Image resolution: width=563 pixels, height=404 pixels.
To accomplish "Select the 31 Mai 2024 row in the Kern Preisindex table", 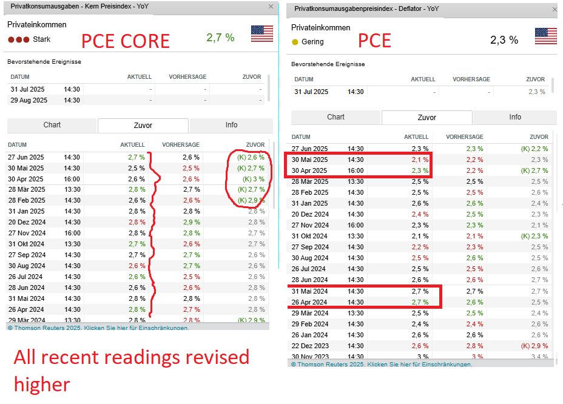I will tap(138, 298).
